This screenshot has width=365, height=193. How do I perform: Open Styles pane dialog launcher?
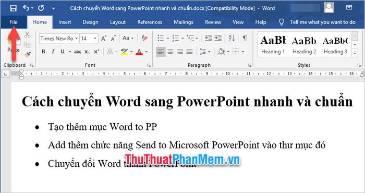click(x=359, y=65)
